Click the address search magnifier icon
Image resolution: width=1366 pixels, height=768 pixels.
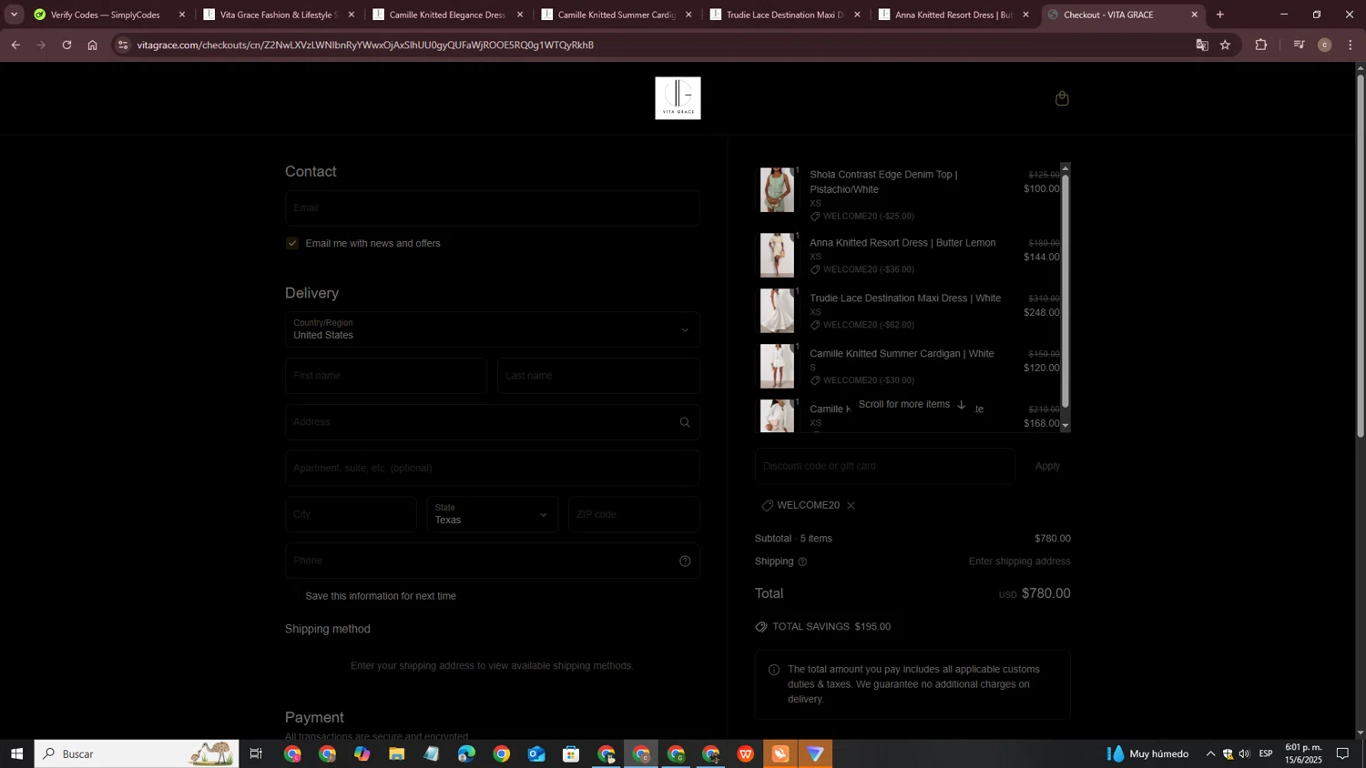tap(685, 422)
